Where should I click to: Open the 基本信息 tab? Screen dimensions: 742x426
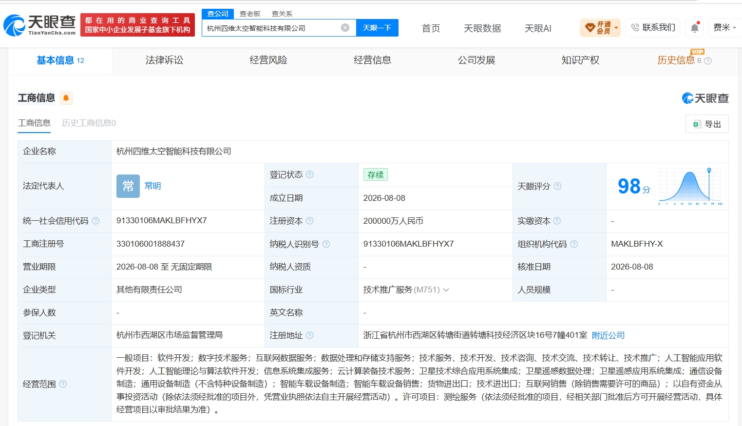point(60,60)
